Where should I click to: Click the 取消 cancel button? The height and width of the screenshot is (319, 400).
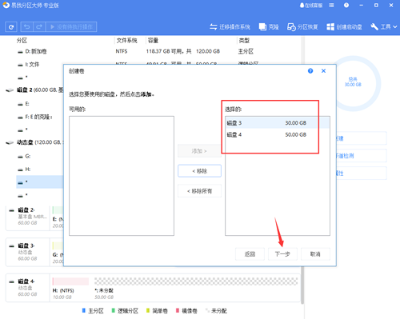coord(315,254)
